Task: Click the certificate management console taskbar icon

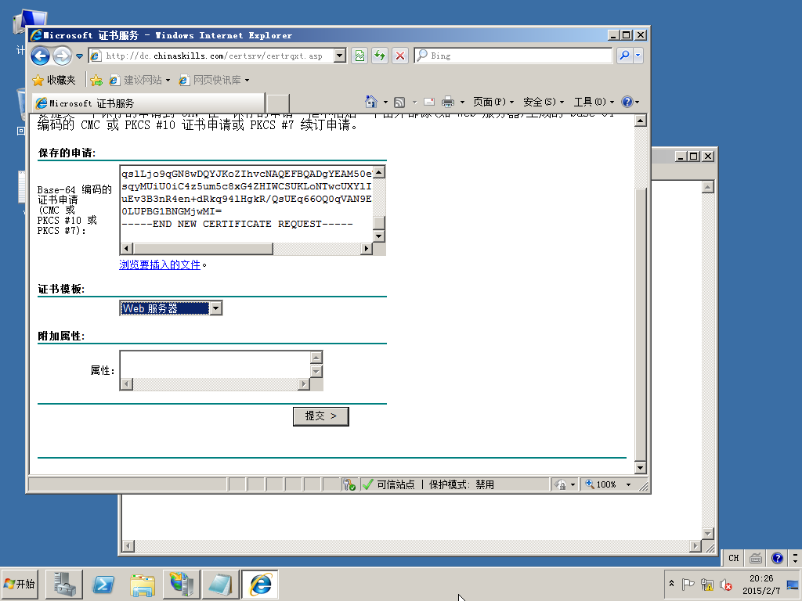Action: [182, 584]
